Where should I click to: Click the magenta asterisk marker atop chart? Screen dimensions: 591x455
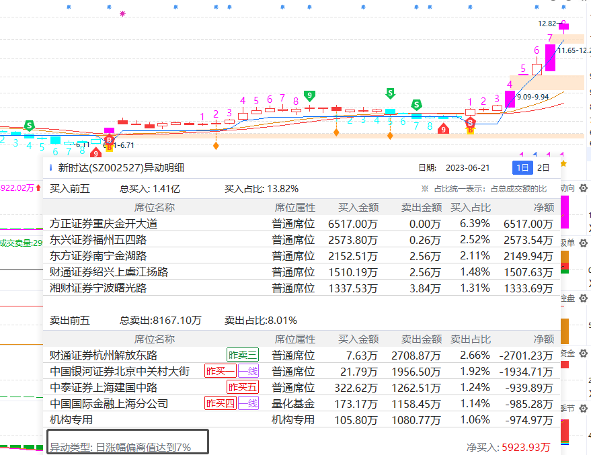coord(122,13)
